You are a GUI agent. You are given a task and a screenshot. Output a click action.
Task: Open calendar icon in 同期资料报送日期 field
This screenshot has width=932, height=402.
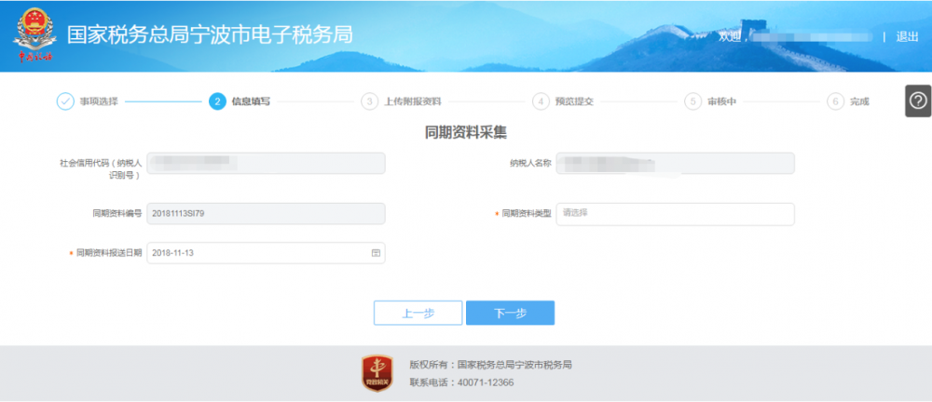click(376, 253)
